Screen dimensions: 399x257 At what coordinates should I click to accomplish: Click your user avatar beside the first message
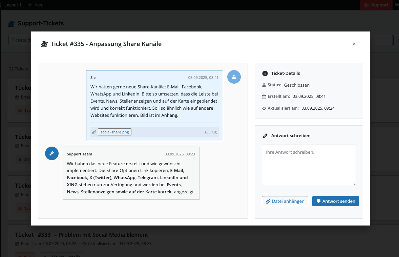(234, 77)
